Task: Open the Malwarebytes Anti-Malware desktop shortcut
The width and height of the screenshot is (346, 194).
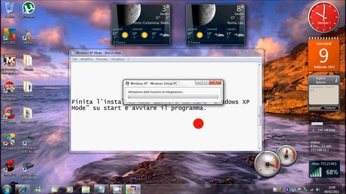Action: [9, 64]
